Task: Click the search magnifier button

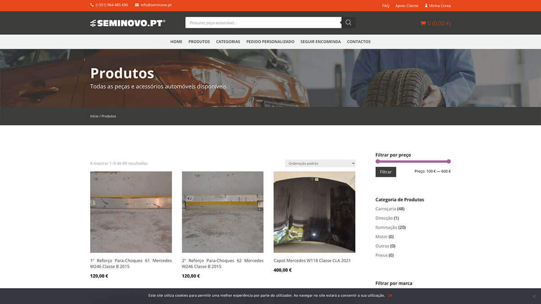Action: point(348,23)
